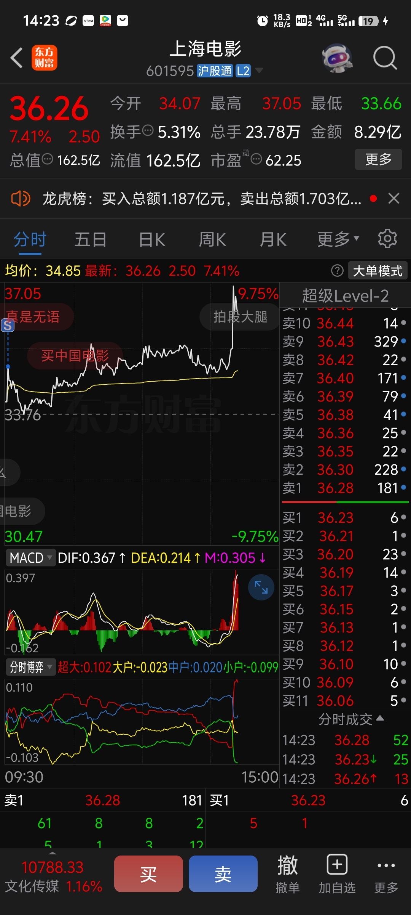The width and height of the screenshot is (411, 915).
Task: Tap the bottom 卖1 36.28 queue bar
Action: pyautogui.click(x=103, y=800)
